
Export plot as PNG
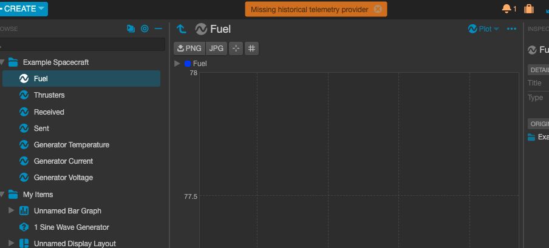(189, 49)
